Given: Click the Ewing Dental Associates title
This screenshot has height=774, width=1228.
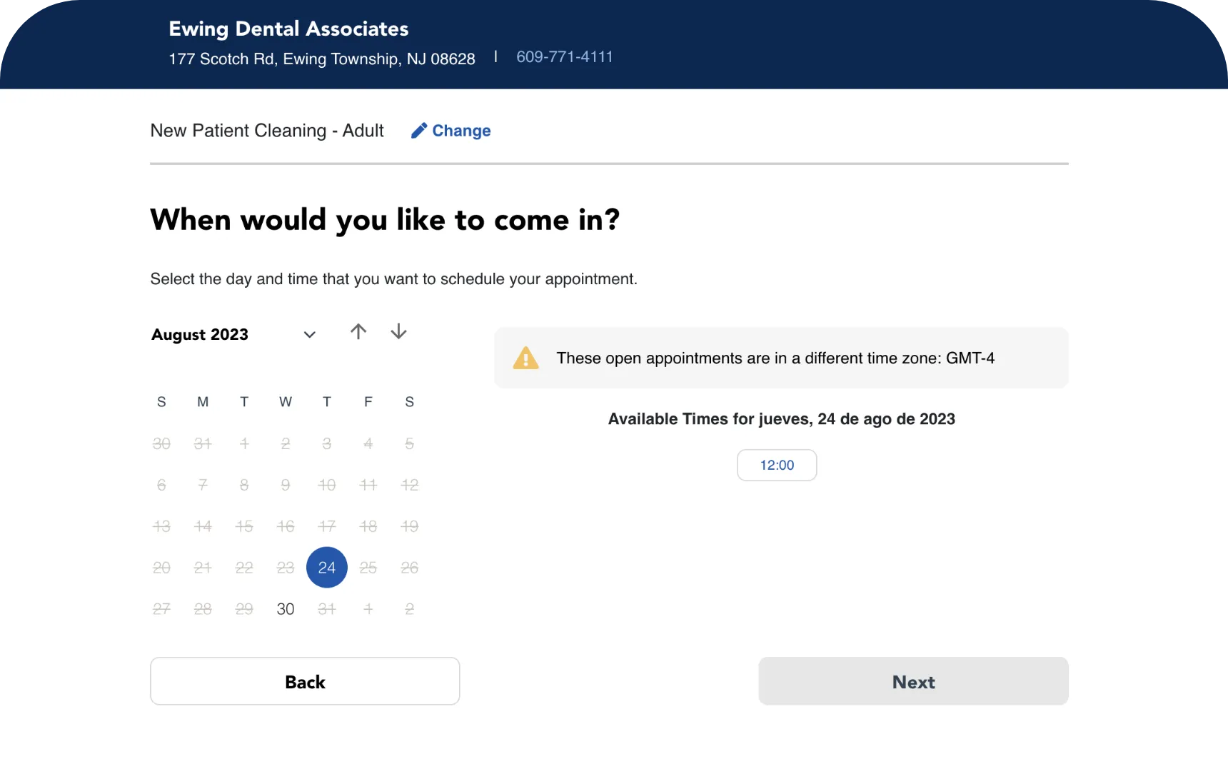Looking at the screenshot, I should coord(288,29).
